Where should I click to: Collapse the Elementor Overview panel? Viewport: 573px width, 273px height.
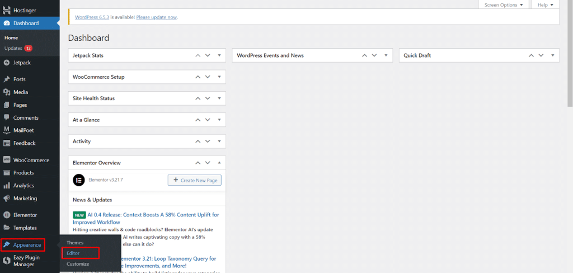219,163
